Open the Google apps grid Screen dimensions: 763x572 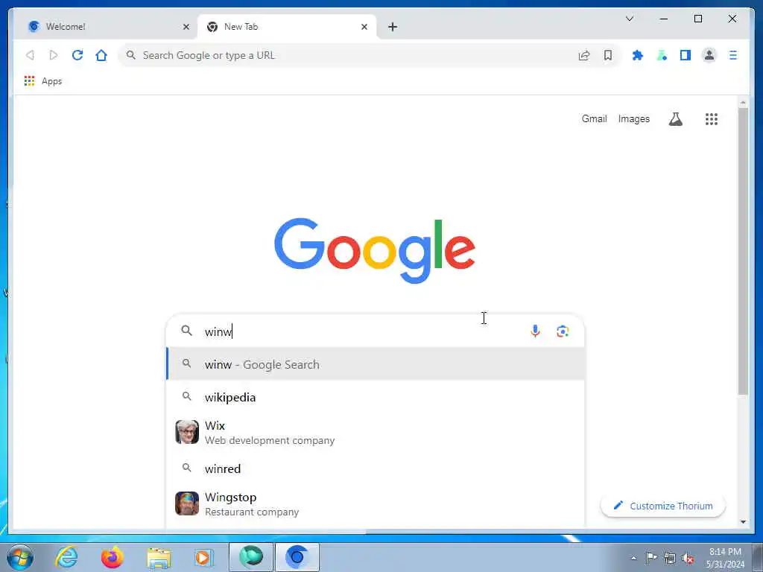712,119
